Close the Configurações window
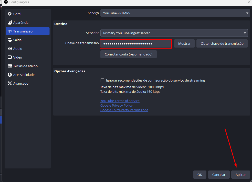 tap(249, 2)
